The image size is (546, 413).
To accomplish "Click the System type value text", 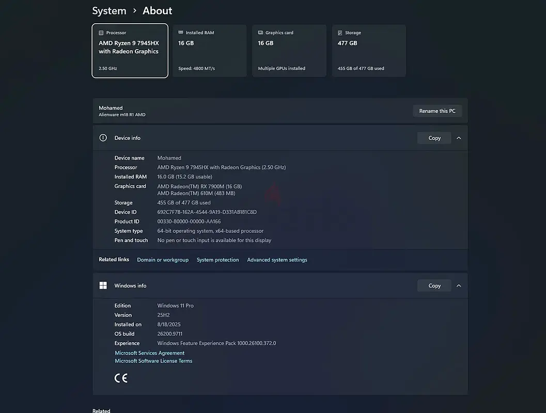I will 210,231.
